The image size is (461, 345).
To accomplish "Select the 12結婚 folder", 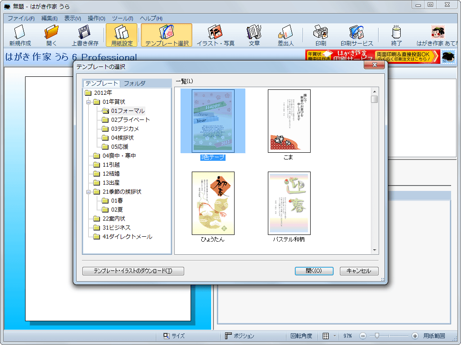I will (107, 174).
